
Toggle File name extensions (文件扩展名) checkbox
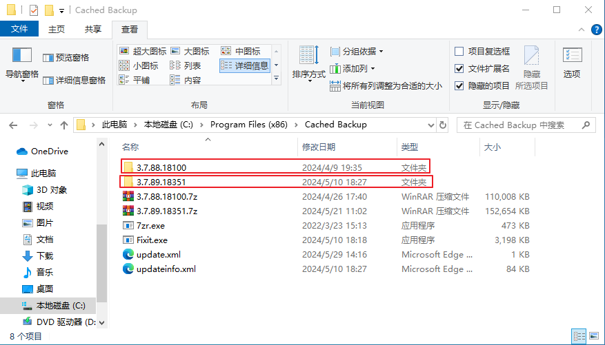(482, 69)
